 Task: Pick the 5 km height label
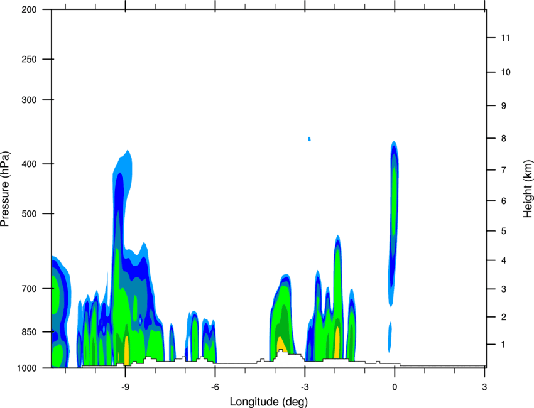pyautogui.click(x=503, y=231)
